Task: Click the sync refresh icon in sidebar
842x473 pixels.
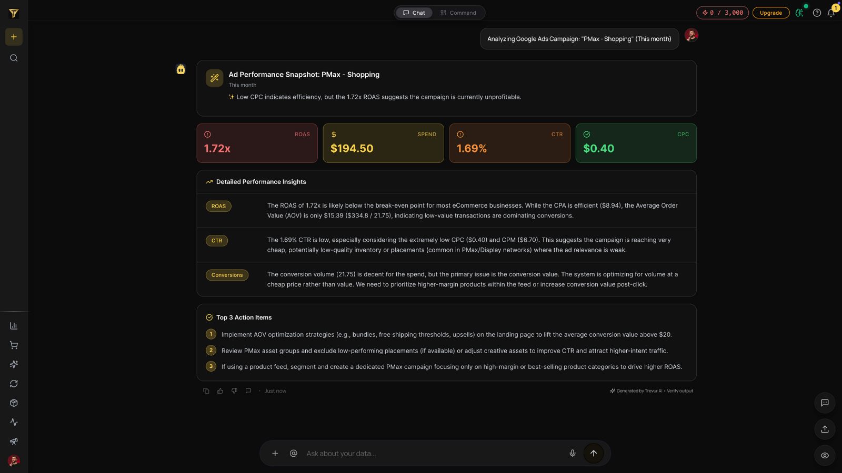Action: pos(14,384)
